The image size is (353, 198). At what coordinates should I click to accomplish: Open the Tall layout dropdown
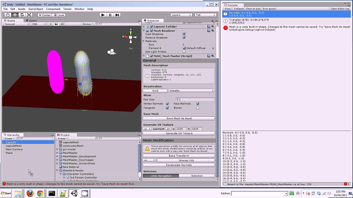click(x=205, y=15)
